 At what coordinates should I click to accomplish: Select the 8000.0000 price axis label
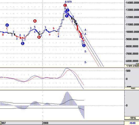[x=132, y=46]
